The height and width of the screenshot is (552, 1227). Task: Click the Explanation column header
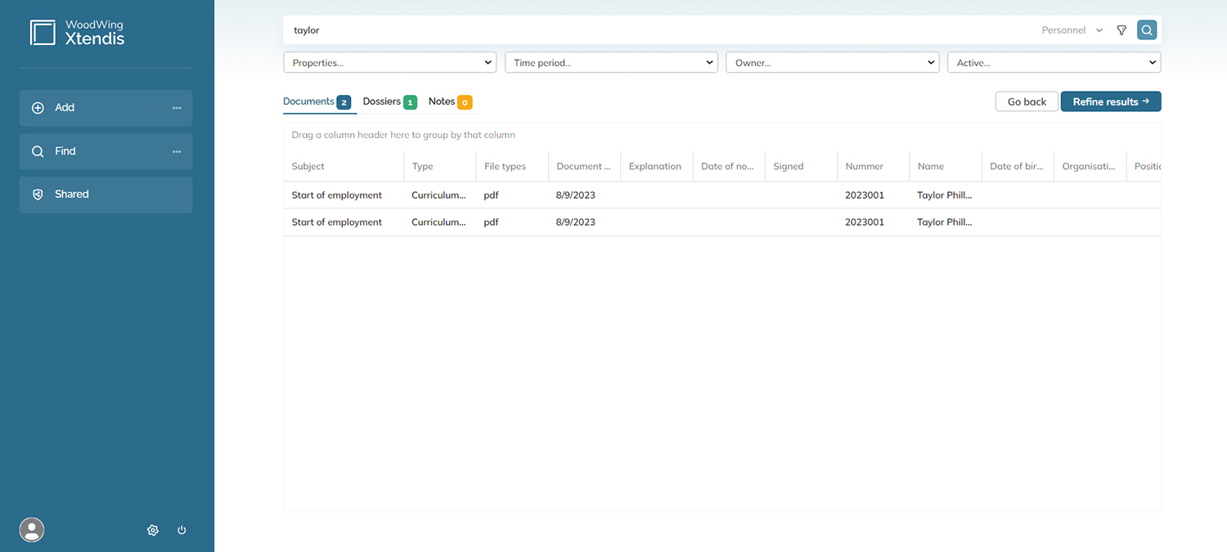(656, 166)
